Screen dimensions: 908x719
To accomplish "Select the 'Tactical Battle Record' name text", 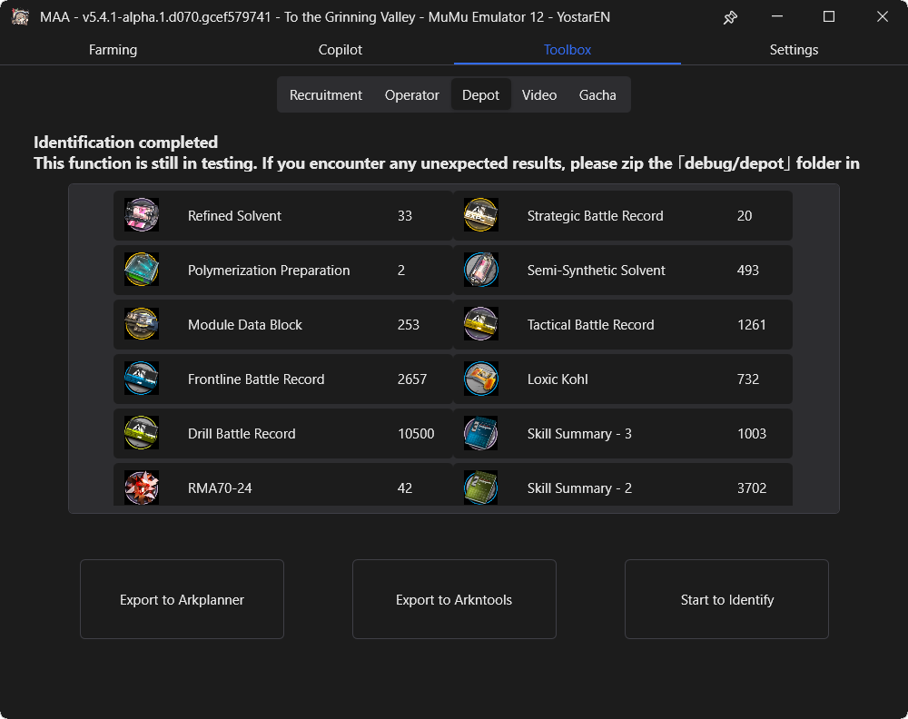I will [x=591, y=325].
